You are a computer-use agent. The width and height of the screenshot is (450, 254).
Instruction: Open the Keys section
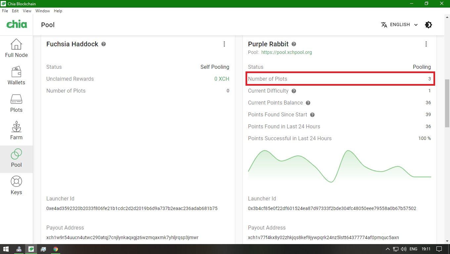click(16, 186)
